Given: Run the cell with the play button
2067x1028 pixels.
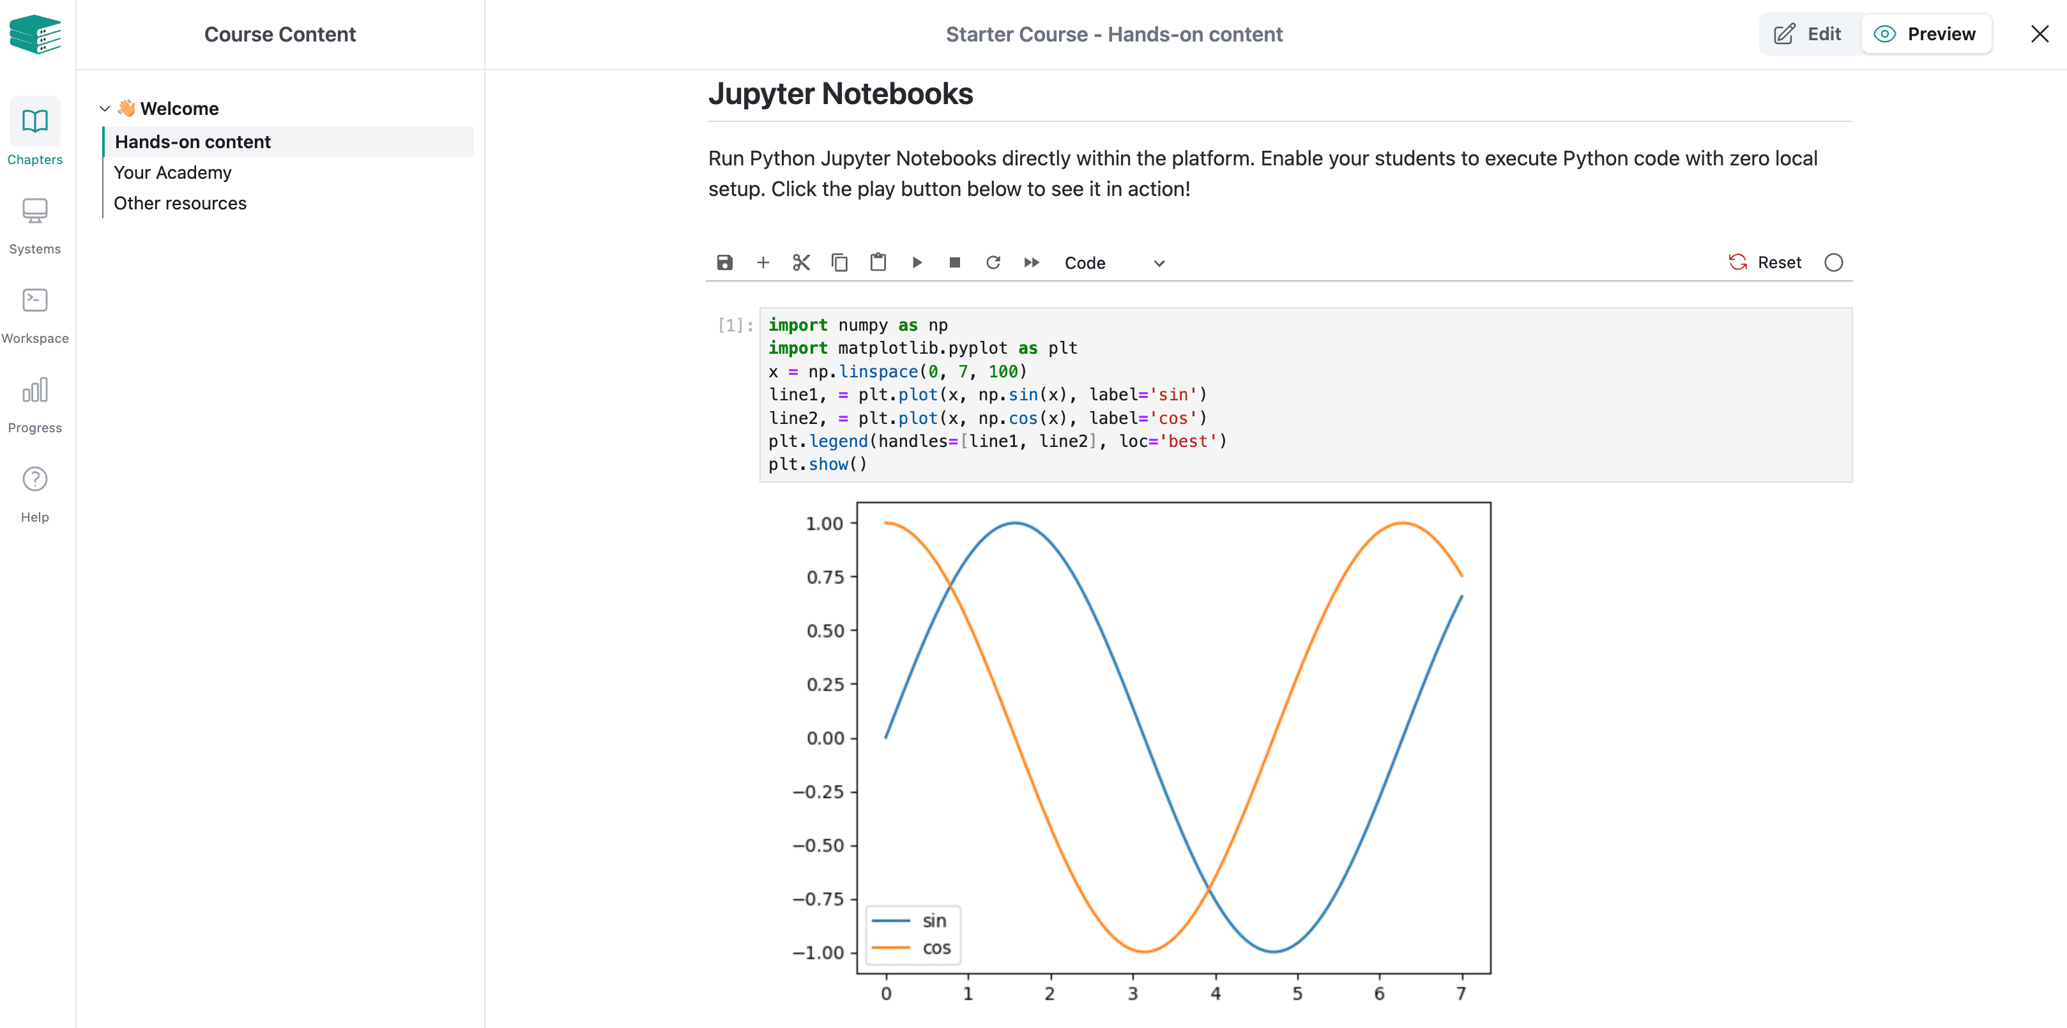Looking at the screenshot, I should [x=917, y=263].
